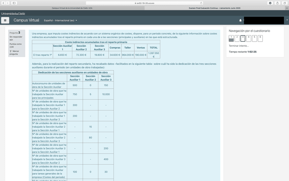This screenshot has height=181, width=289.
Task: Click the 964.000 € Taller cell
Action: tap(128, 55)
